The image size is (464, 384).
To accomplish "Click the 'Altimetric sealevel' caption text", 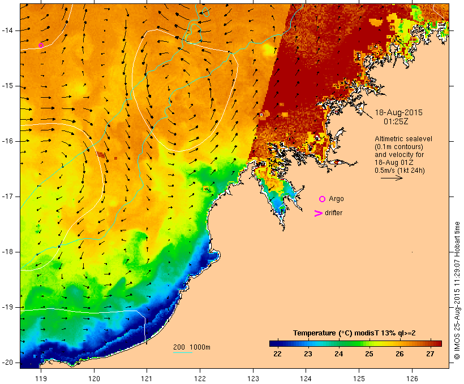I will click(403, 139).
